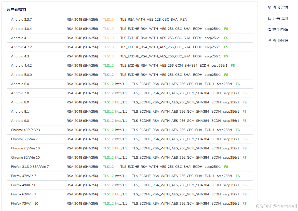The width and height of the screenshot is (298, 211).
Task: Click cipher suite in Chrome 49/XP SP3 row
Action: coord(167,130)
